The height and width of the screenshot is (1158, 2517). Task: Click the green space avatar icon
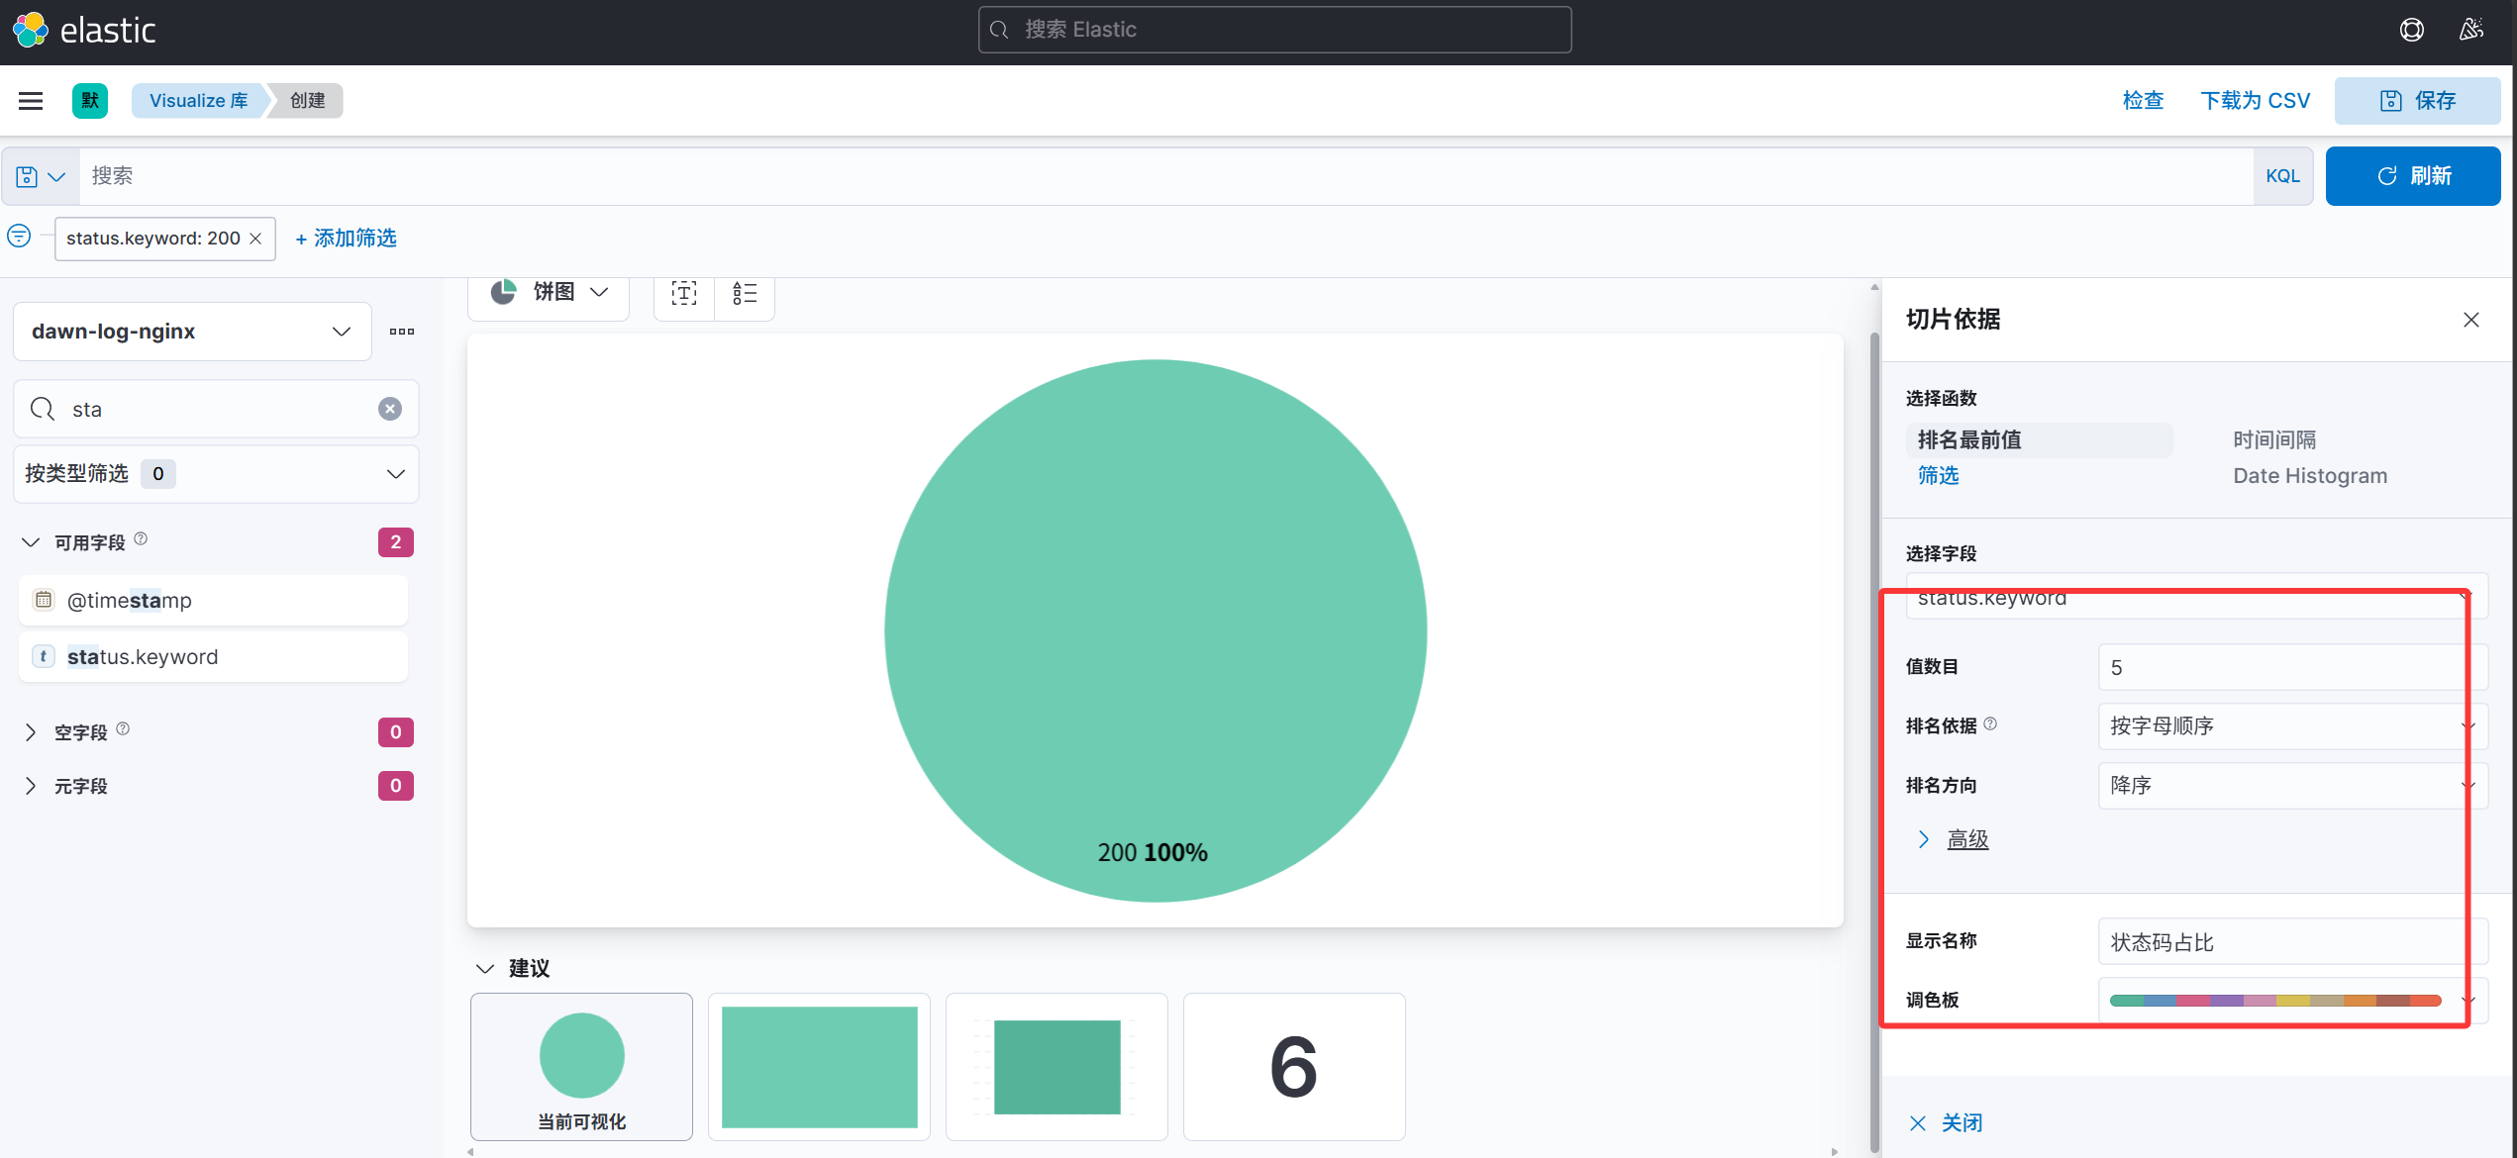pyautogui.click(x=90, y=101)
